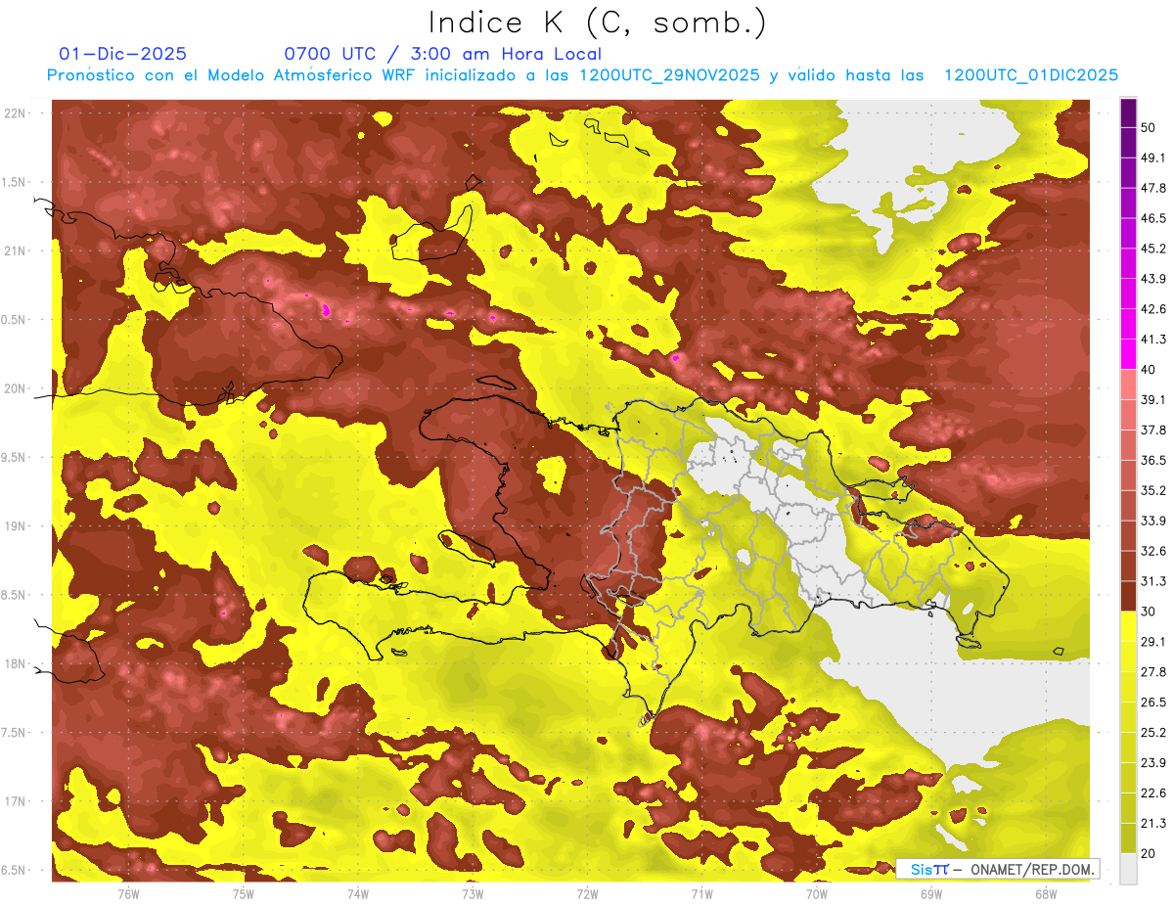Click the dark brown colorbar segment between 30 and 31.3
Screen dimensions: 1174x907
(x=1128, y=596)
